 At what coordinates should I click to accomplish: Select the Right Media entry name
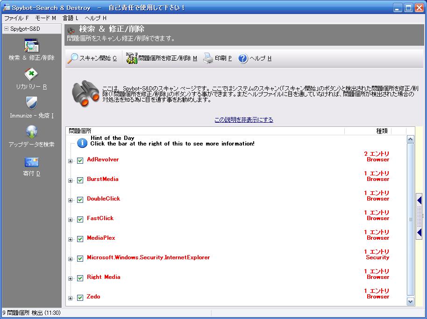104,277
